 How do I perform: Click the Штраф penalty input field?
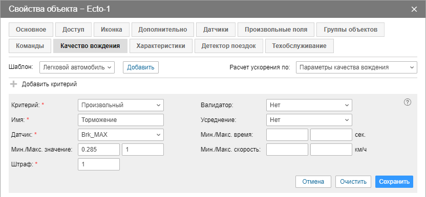[x=99, y=164]
